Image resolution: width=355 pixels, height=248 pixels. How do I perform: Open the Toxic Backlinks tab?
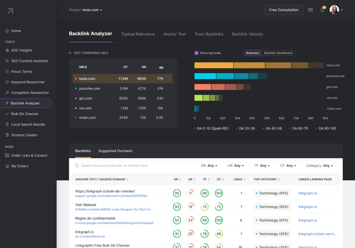point(209,34)
